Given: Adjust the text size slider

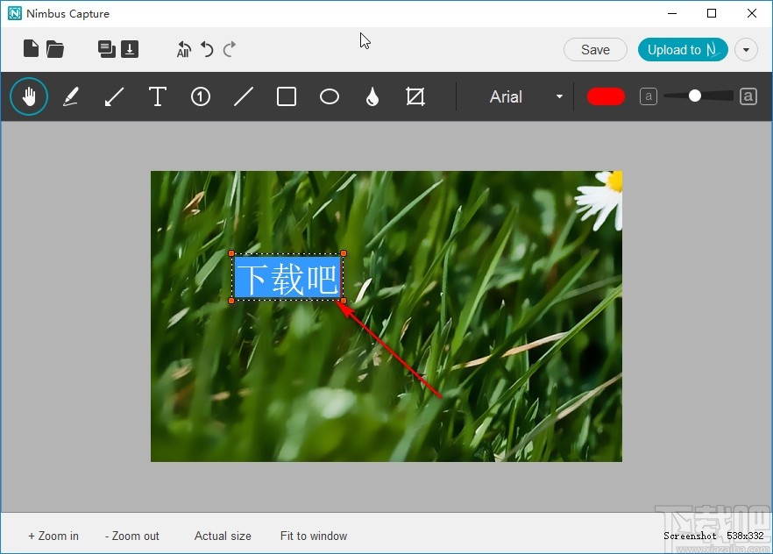Looking at the screenshot, I should [x=697, y=96].
